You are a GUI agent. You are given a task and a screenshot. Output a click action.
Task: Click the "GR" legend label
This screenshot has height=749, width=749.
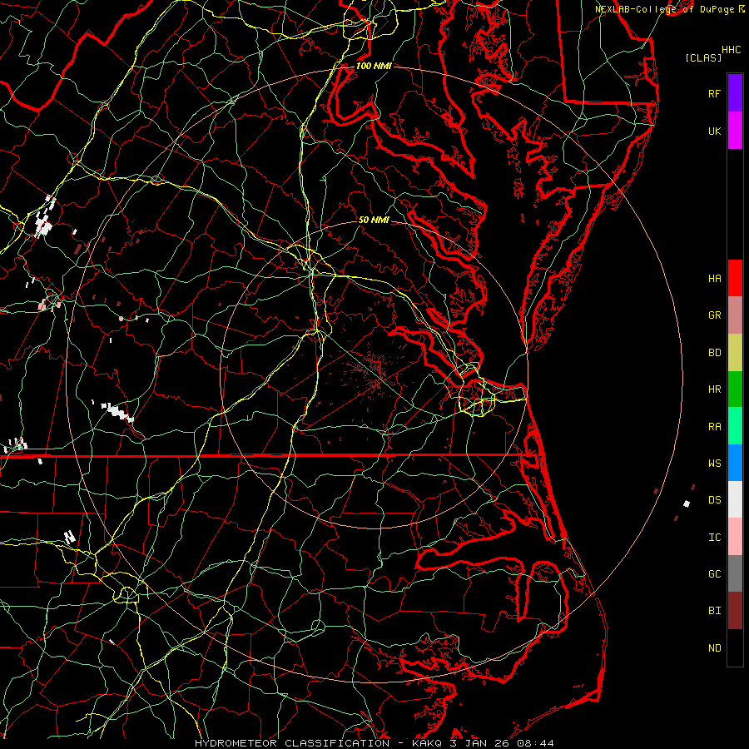pos(714,315)
